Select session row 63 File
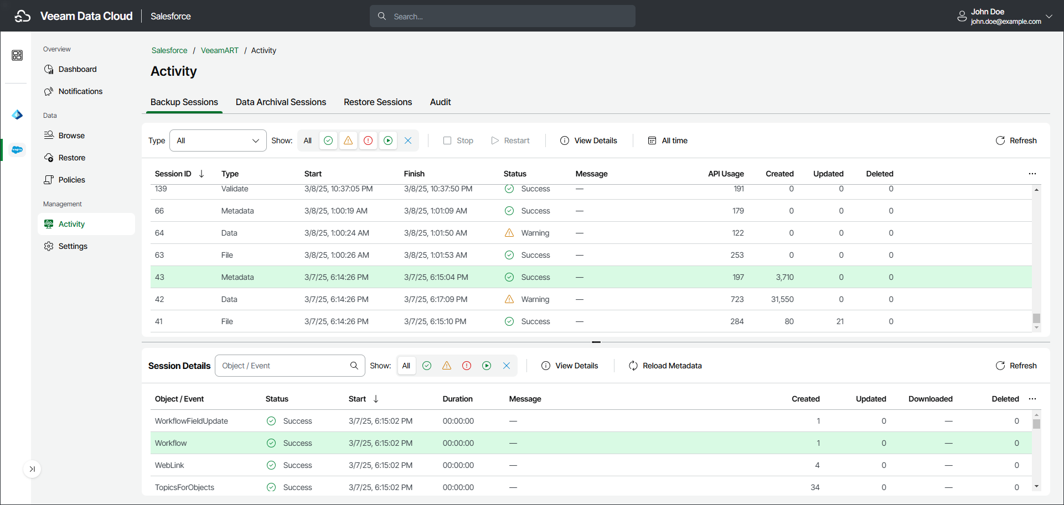The height and width of the screenshot is (505, 1064). [x=591, y=255]
